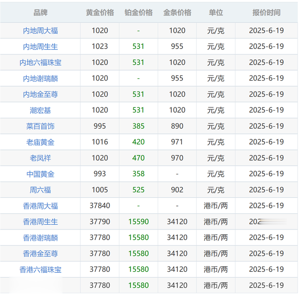
Task: Open the 内地周生生 brand link
Action: (40, 47)
